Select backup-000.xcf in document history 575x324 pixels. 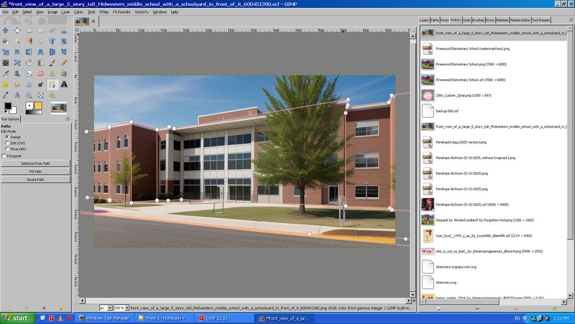(x=494, y=111)
